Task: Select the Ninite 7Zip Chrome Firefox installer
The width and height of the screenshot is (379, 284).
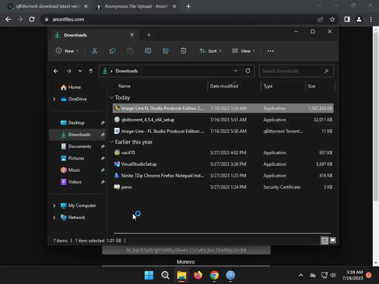Action: (x=223, y=176)
